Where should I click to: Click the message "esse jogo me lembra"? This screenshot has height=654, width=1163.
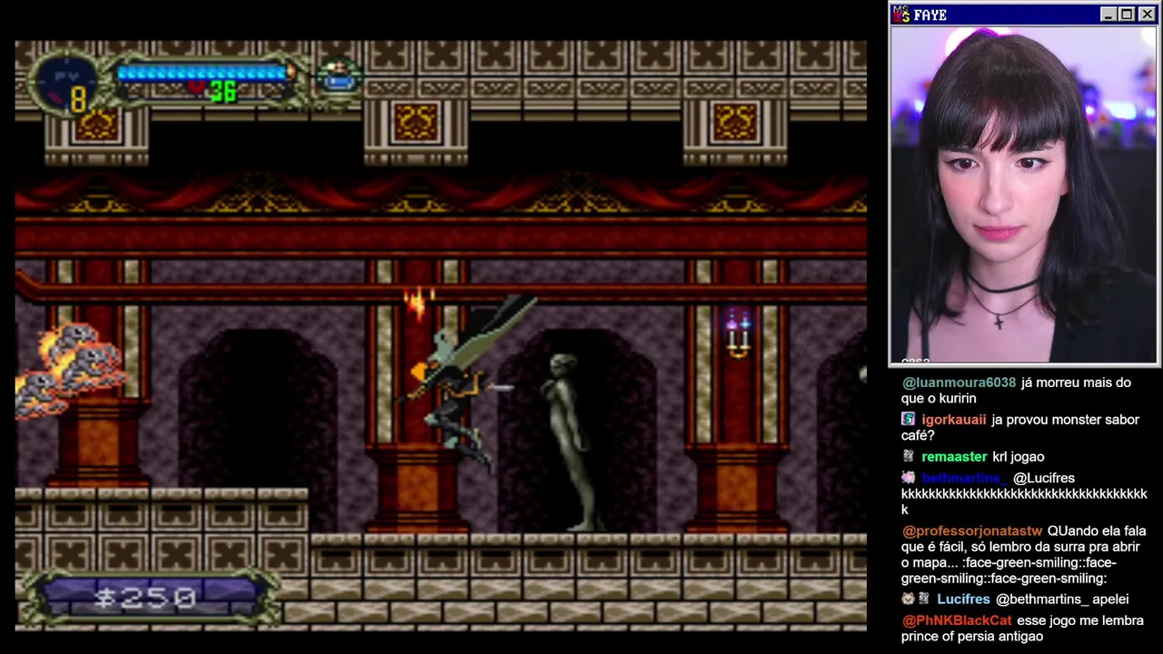point(1080,620)
